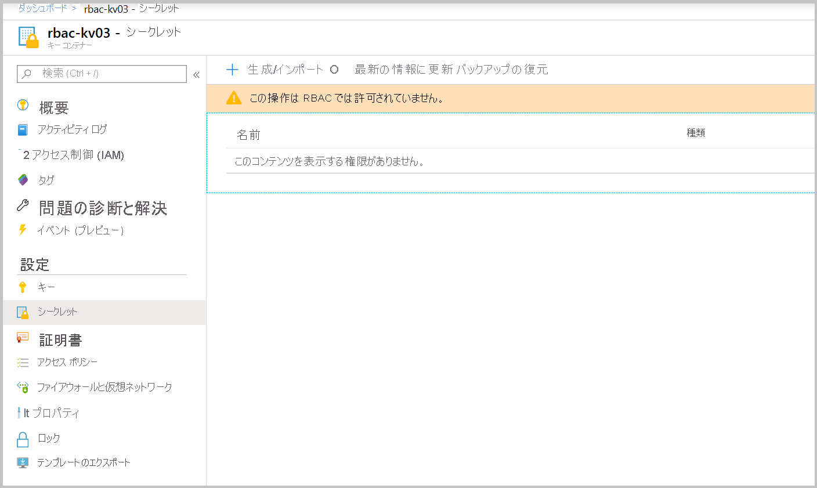Open ロック settings item

coord(49,438)
